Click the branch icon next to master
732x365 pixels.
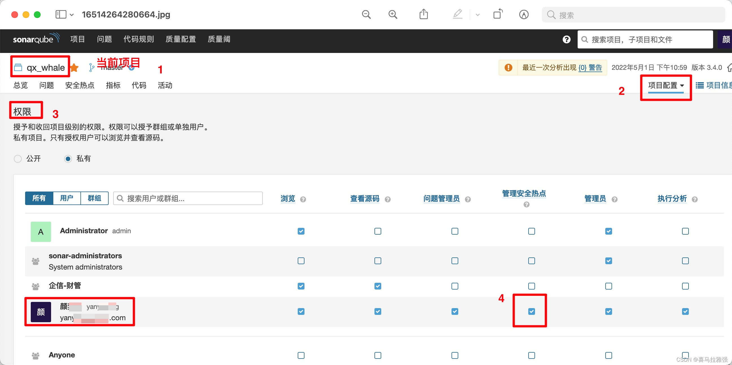coord(91,68)
